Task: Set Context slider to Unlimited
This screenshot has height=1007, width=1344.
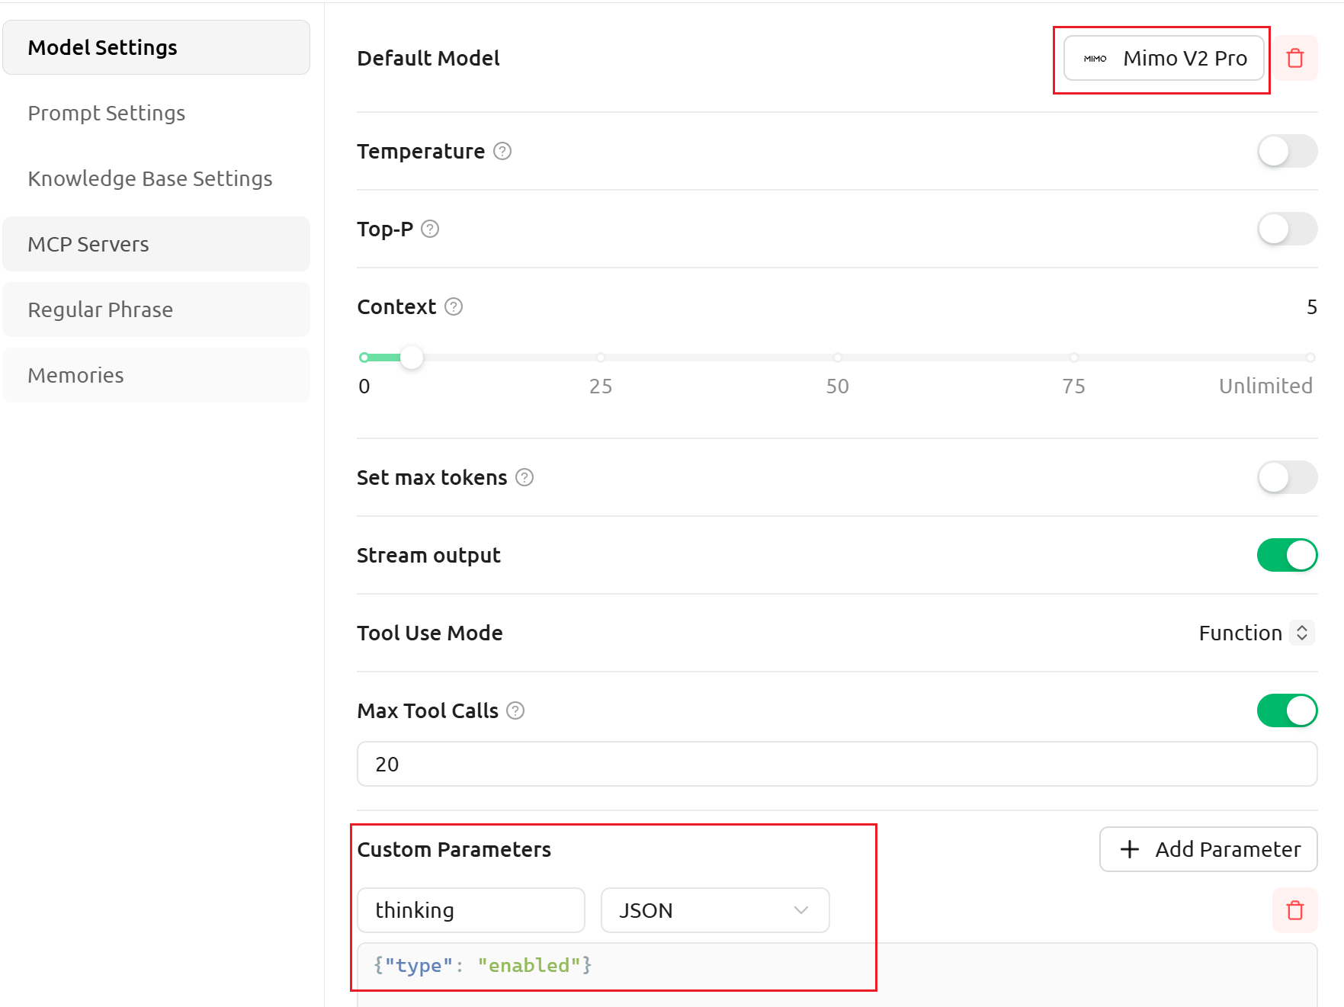Action: click(x=1310, y=357)
